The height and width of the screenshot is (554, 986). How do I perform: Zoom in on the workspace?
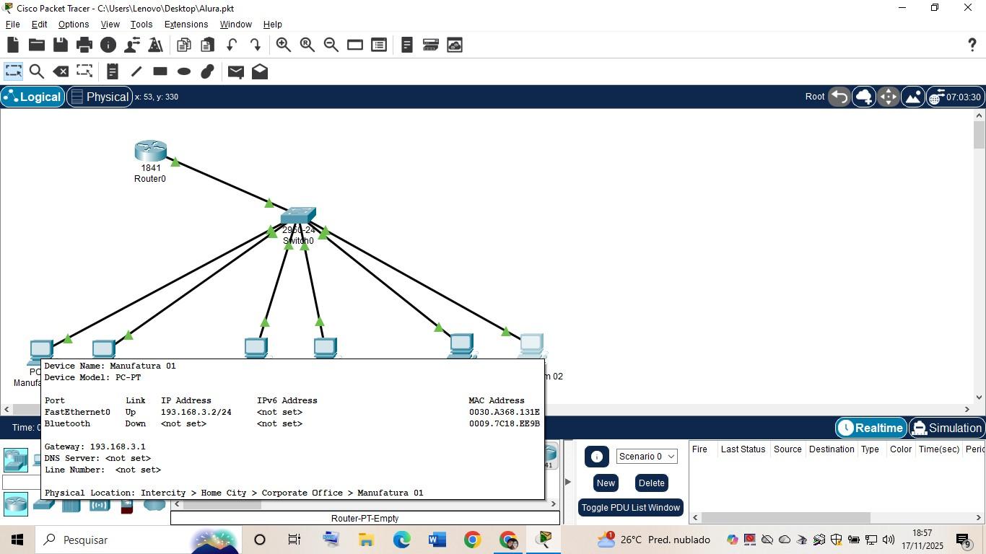coord(284,45)
